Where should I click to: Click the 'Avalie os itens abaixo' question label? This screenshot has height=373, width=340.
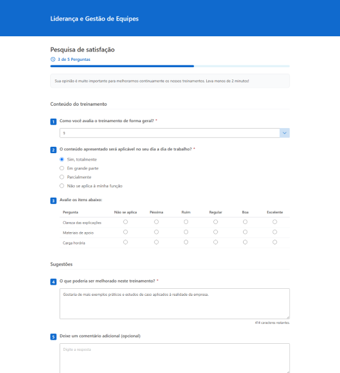tap(81, 200)
